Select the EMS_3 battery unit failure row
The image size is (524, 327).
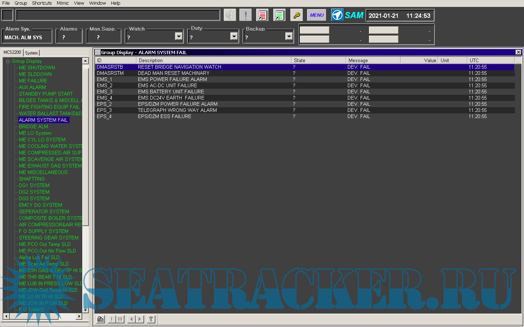(171, 92)
